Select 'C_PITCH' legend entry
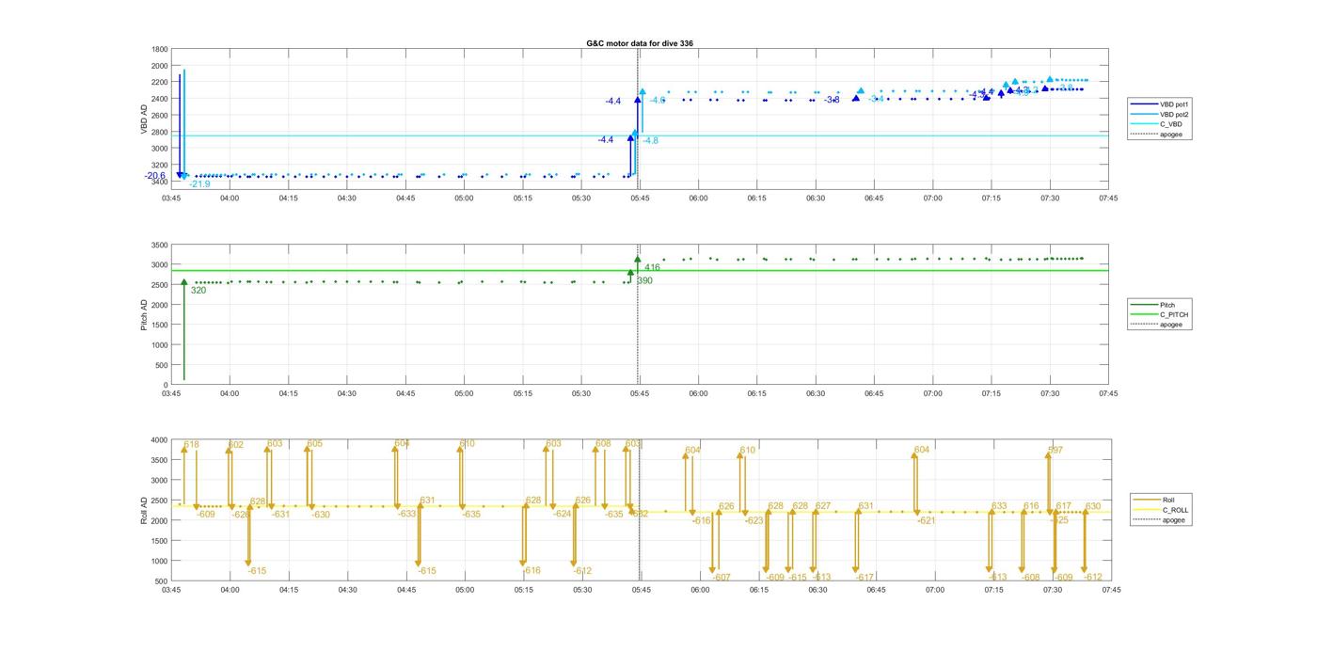 1174,314
